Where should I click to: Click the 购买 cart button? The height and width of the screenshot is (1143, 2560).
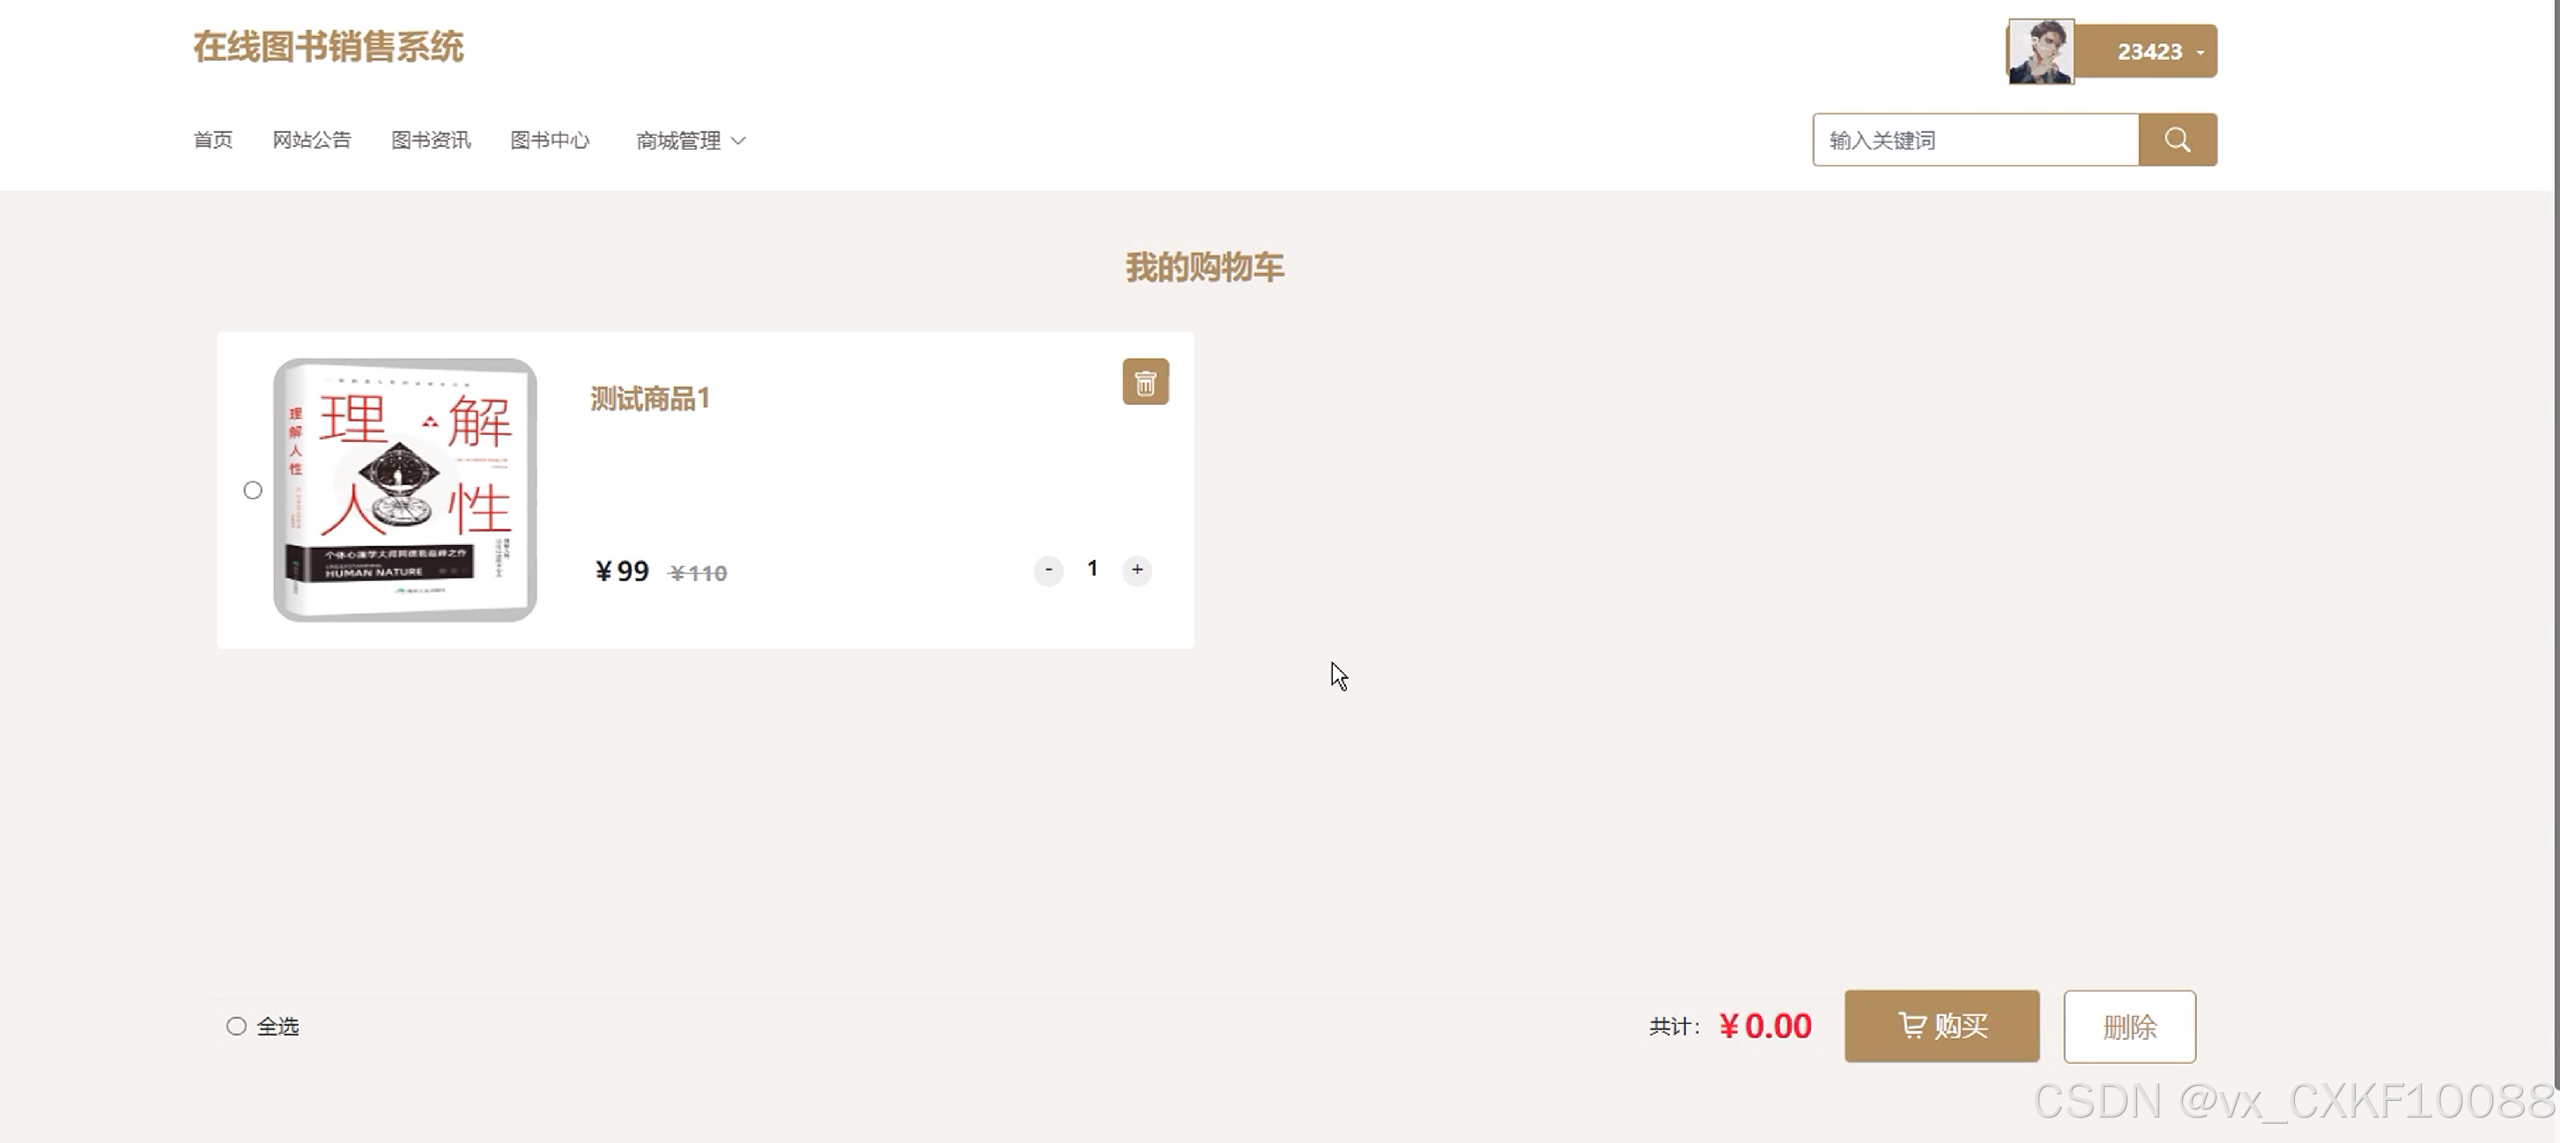point(1941,1026)
